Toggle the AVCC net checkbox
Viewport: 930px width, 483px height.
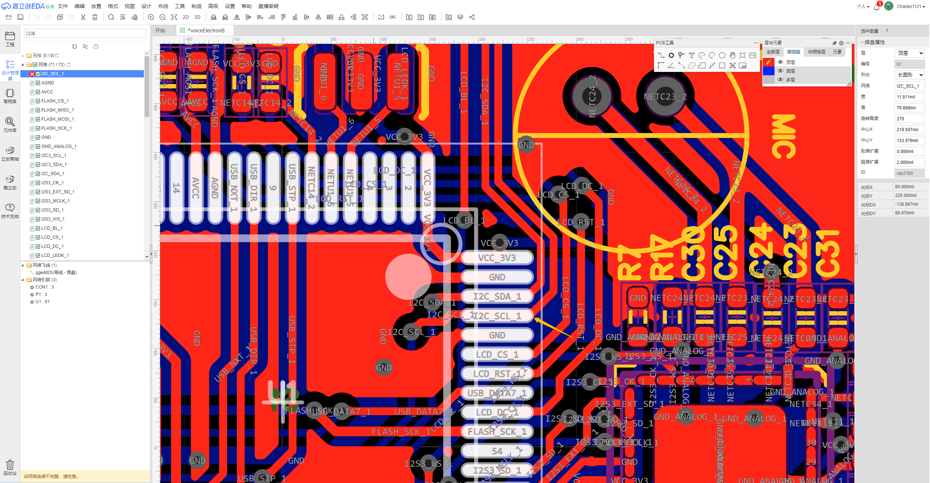pyautogui.click(x=38, y=92)
